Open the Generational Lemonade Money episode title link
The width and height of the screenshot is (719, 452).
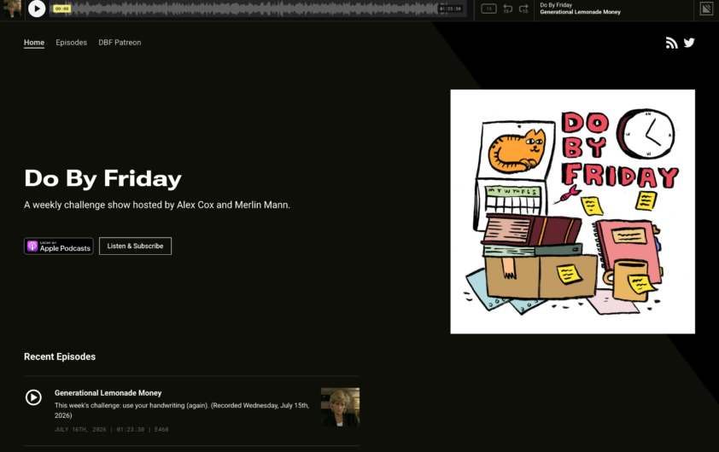(108, 393)
